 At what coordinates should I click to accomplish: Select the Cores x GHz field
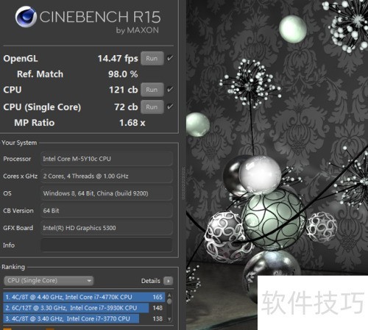click(x=106, y=176)
